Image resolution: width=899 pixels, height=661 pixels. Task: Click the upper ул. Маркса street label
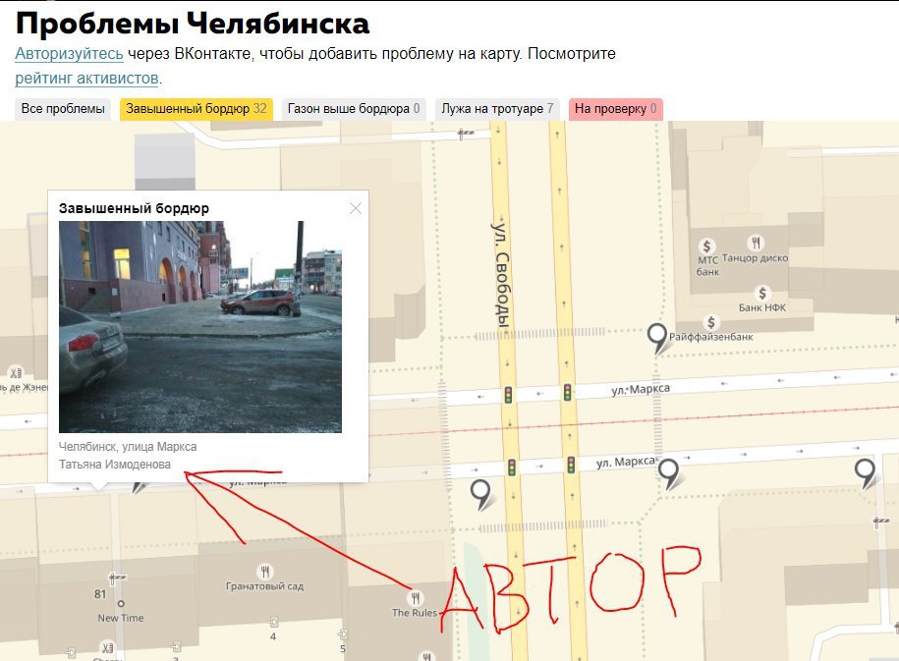641,389
